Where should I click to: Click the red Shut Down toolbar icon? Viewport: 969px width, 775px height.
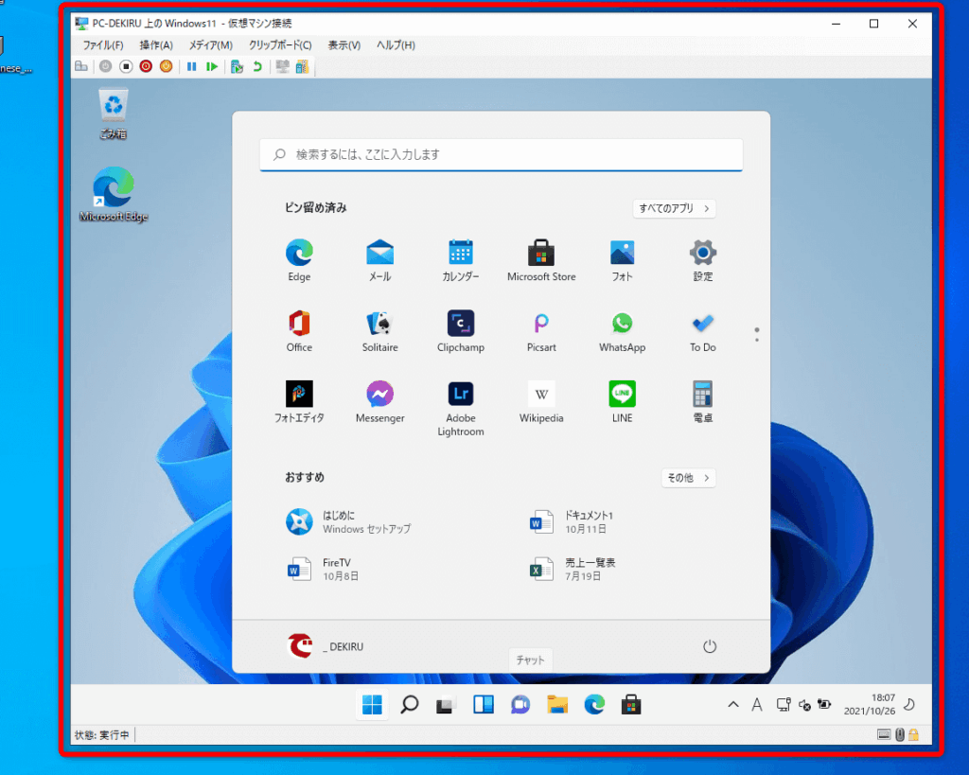pyautogui.click(x=146, y=66)
